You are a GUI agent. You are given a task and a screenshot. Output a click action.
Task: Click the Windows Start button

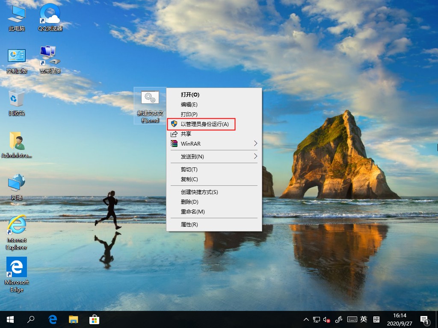coord(9,319)
